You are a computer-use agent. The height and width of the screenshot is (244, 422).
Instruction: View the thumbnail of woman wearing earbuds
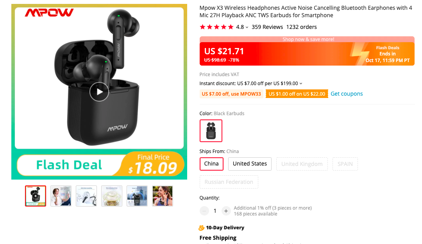click(162, 196)
